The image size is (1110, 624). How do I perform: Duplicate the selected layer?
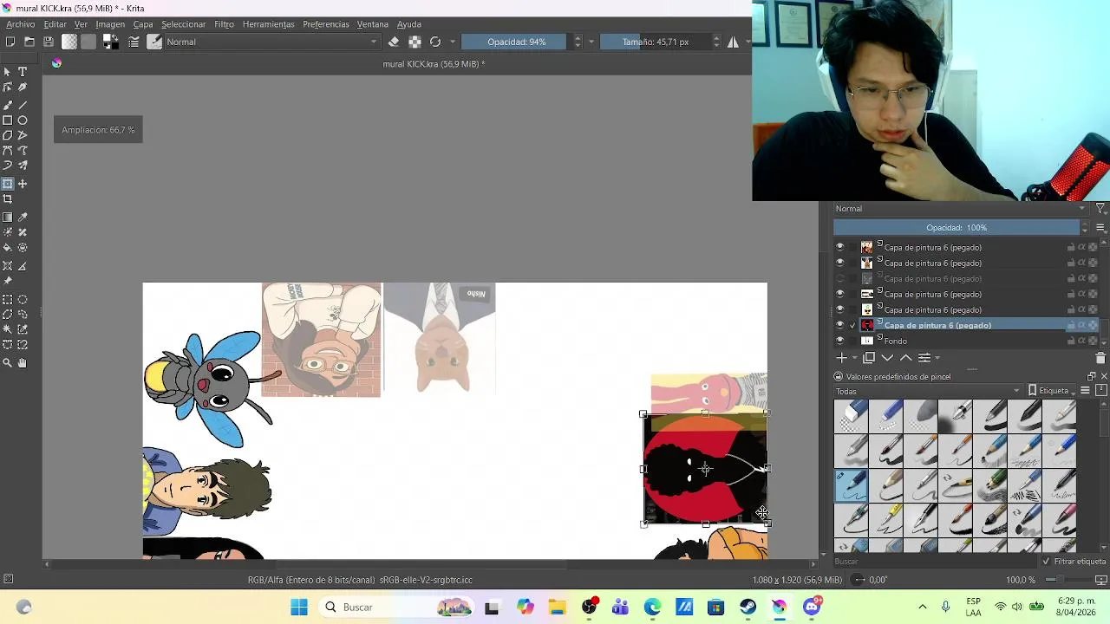click(x=869, y=357)
